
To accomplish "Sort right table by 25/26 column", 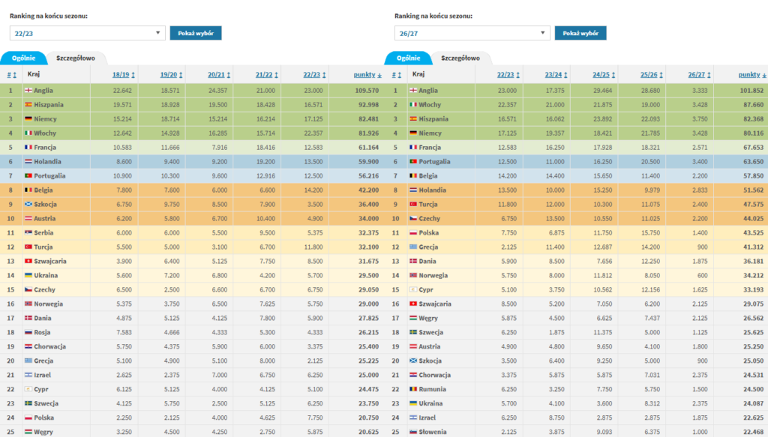I will [x=652, y=75].
